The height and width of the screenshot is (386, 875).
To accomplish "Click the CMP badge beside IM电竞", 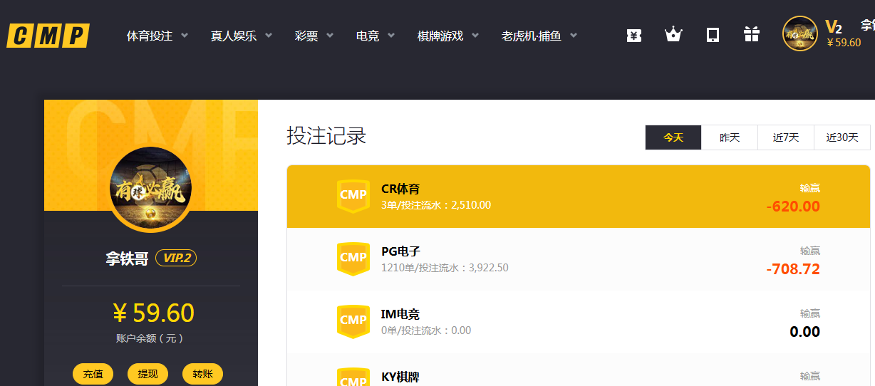I will pos(353,321).
